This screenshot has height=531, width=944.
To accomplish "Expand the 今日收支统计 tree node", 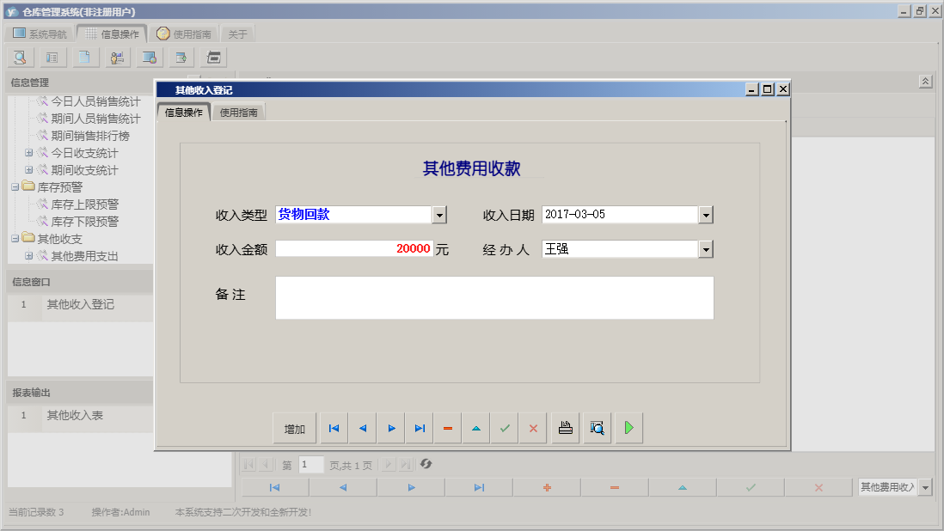I will tap(27, 152).
